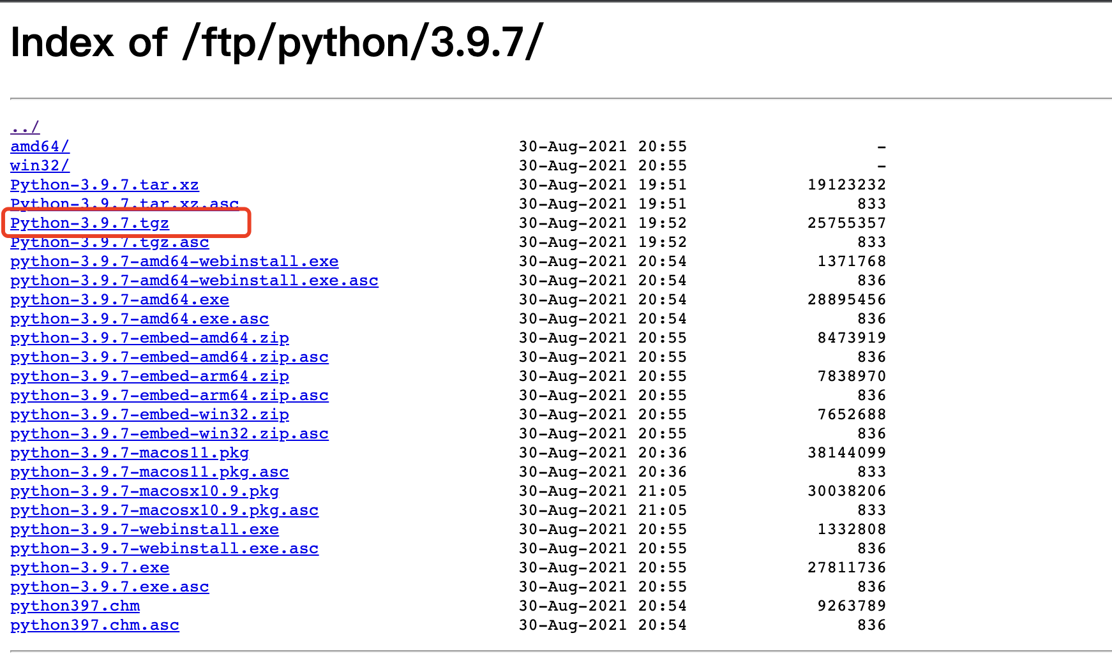Download python-3.9.7-amd64-webinstall.exe
Viewport: 1112px width, 670px height.
(174, 261)
